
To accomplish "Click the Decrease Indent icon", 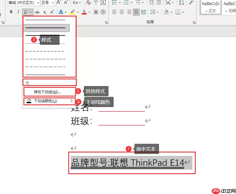I will pos(152,2).
